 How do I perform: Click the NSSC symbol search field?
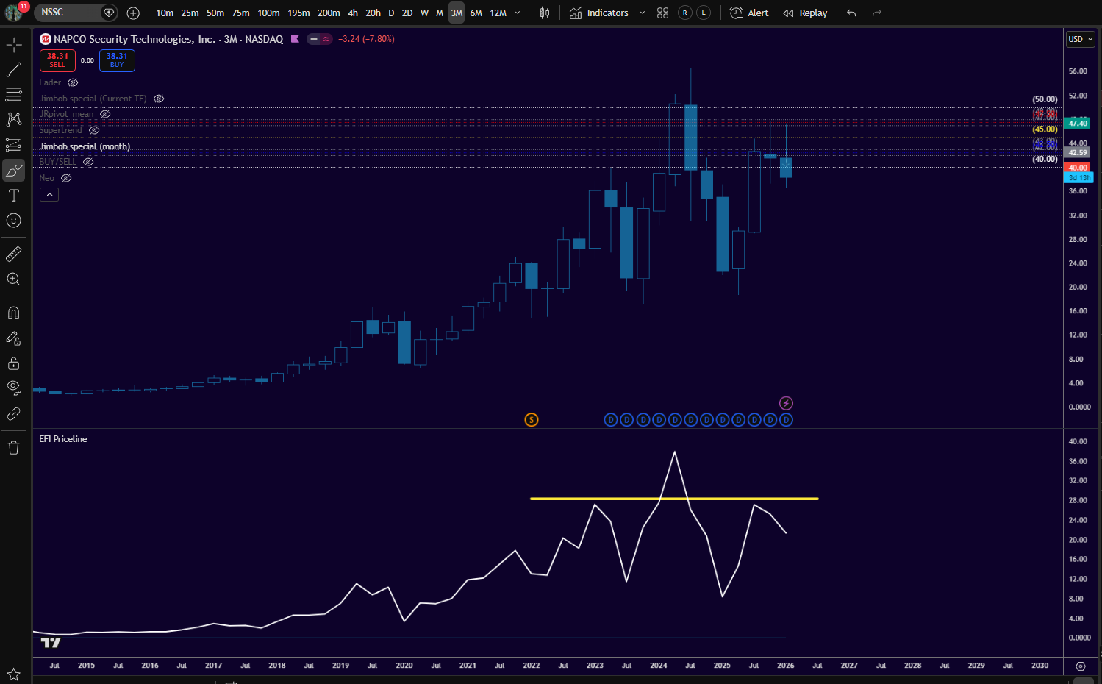(x=66, y=13)
